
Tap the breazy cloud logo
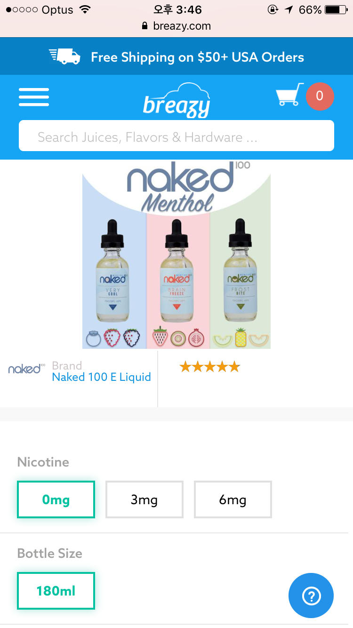click(176, 100)
